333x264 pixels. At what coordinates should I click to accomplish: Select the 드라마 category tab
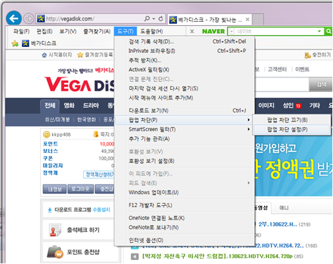click(x=91, y=106)
